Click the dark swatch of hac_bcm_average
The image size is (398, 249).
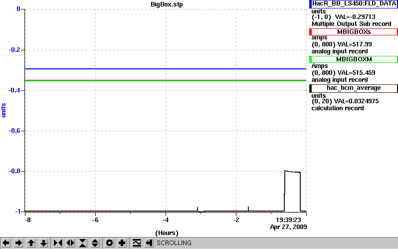tap(310, 88)
